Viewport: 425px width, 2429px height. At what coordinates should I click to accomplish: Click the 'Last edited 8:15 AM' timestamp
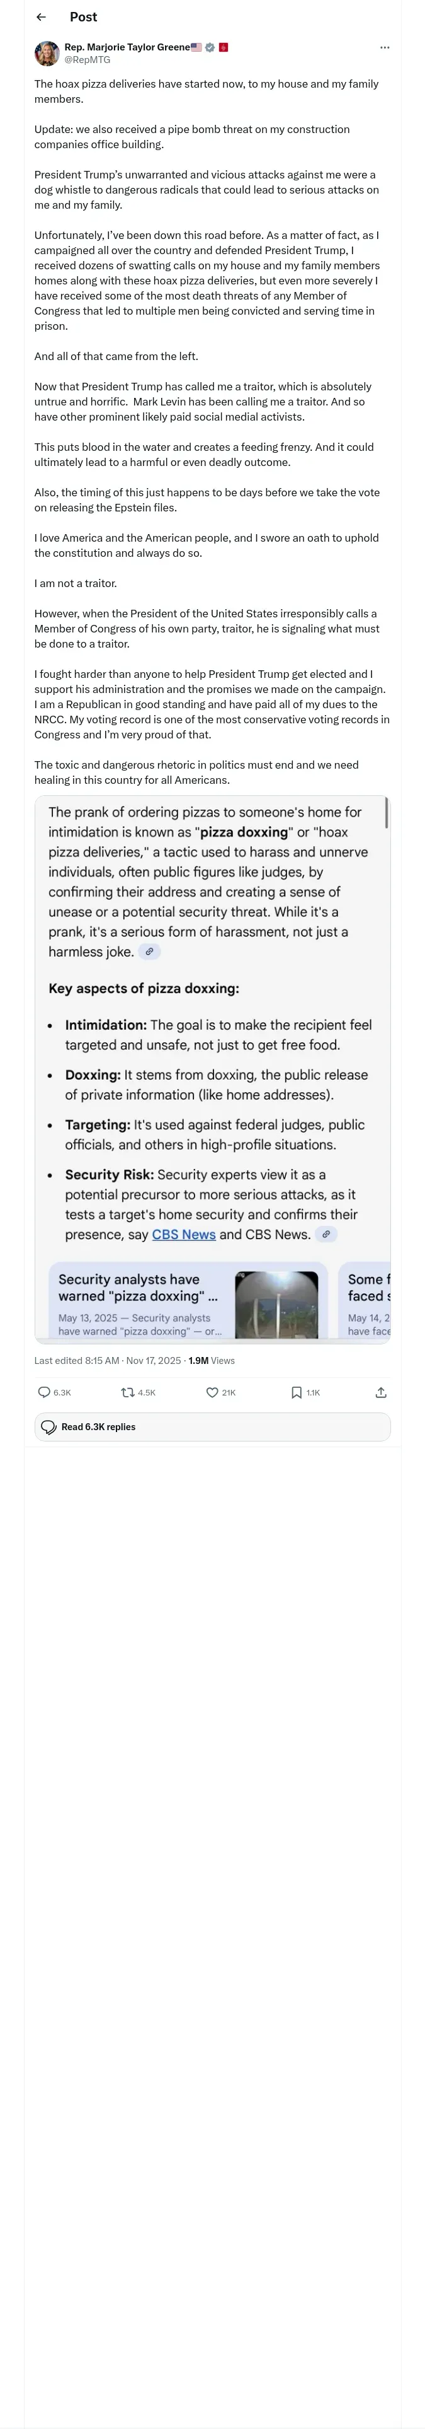click(76, 1361)
